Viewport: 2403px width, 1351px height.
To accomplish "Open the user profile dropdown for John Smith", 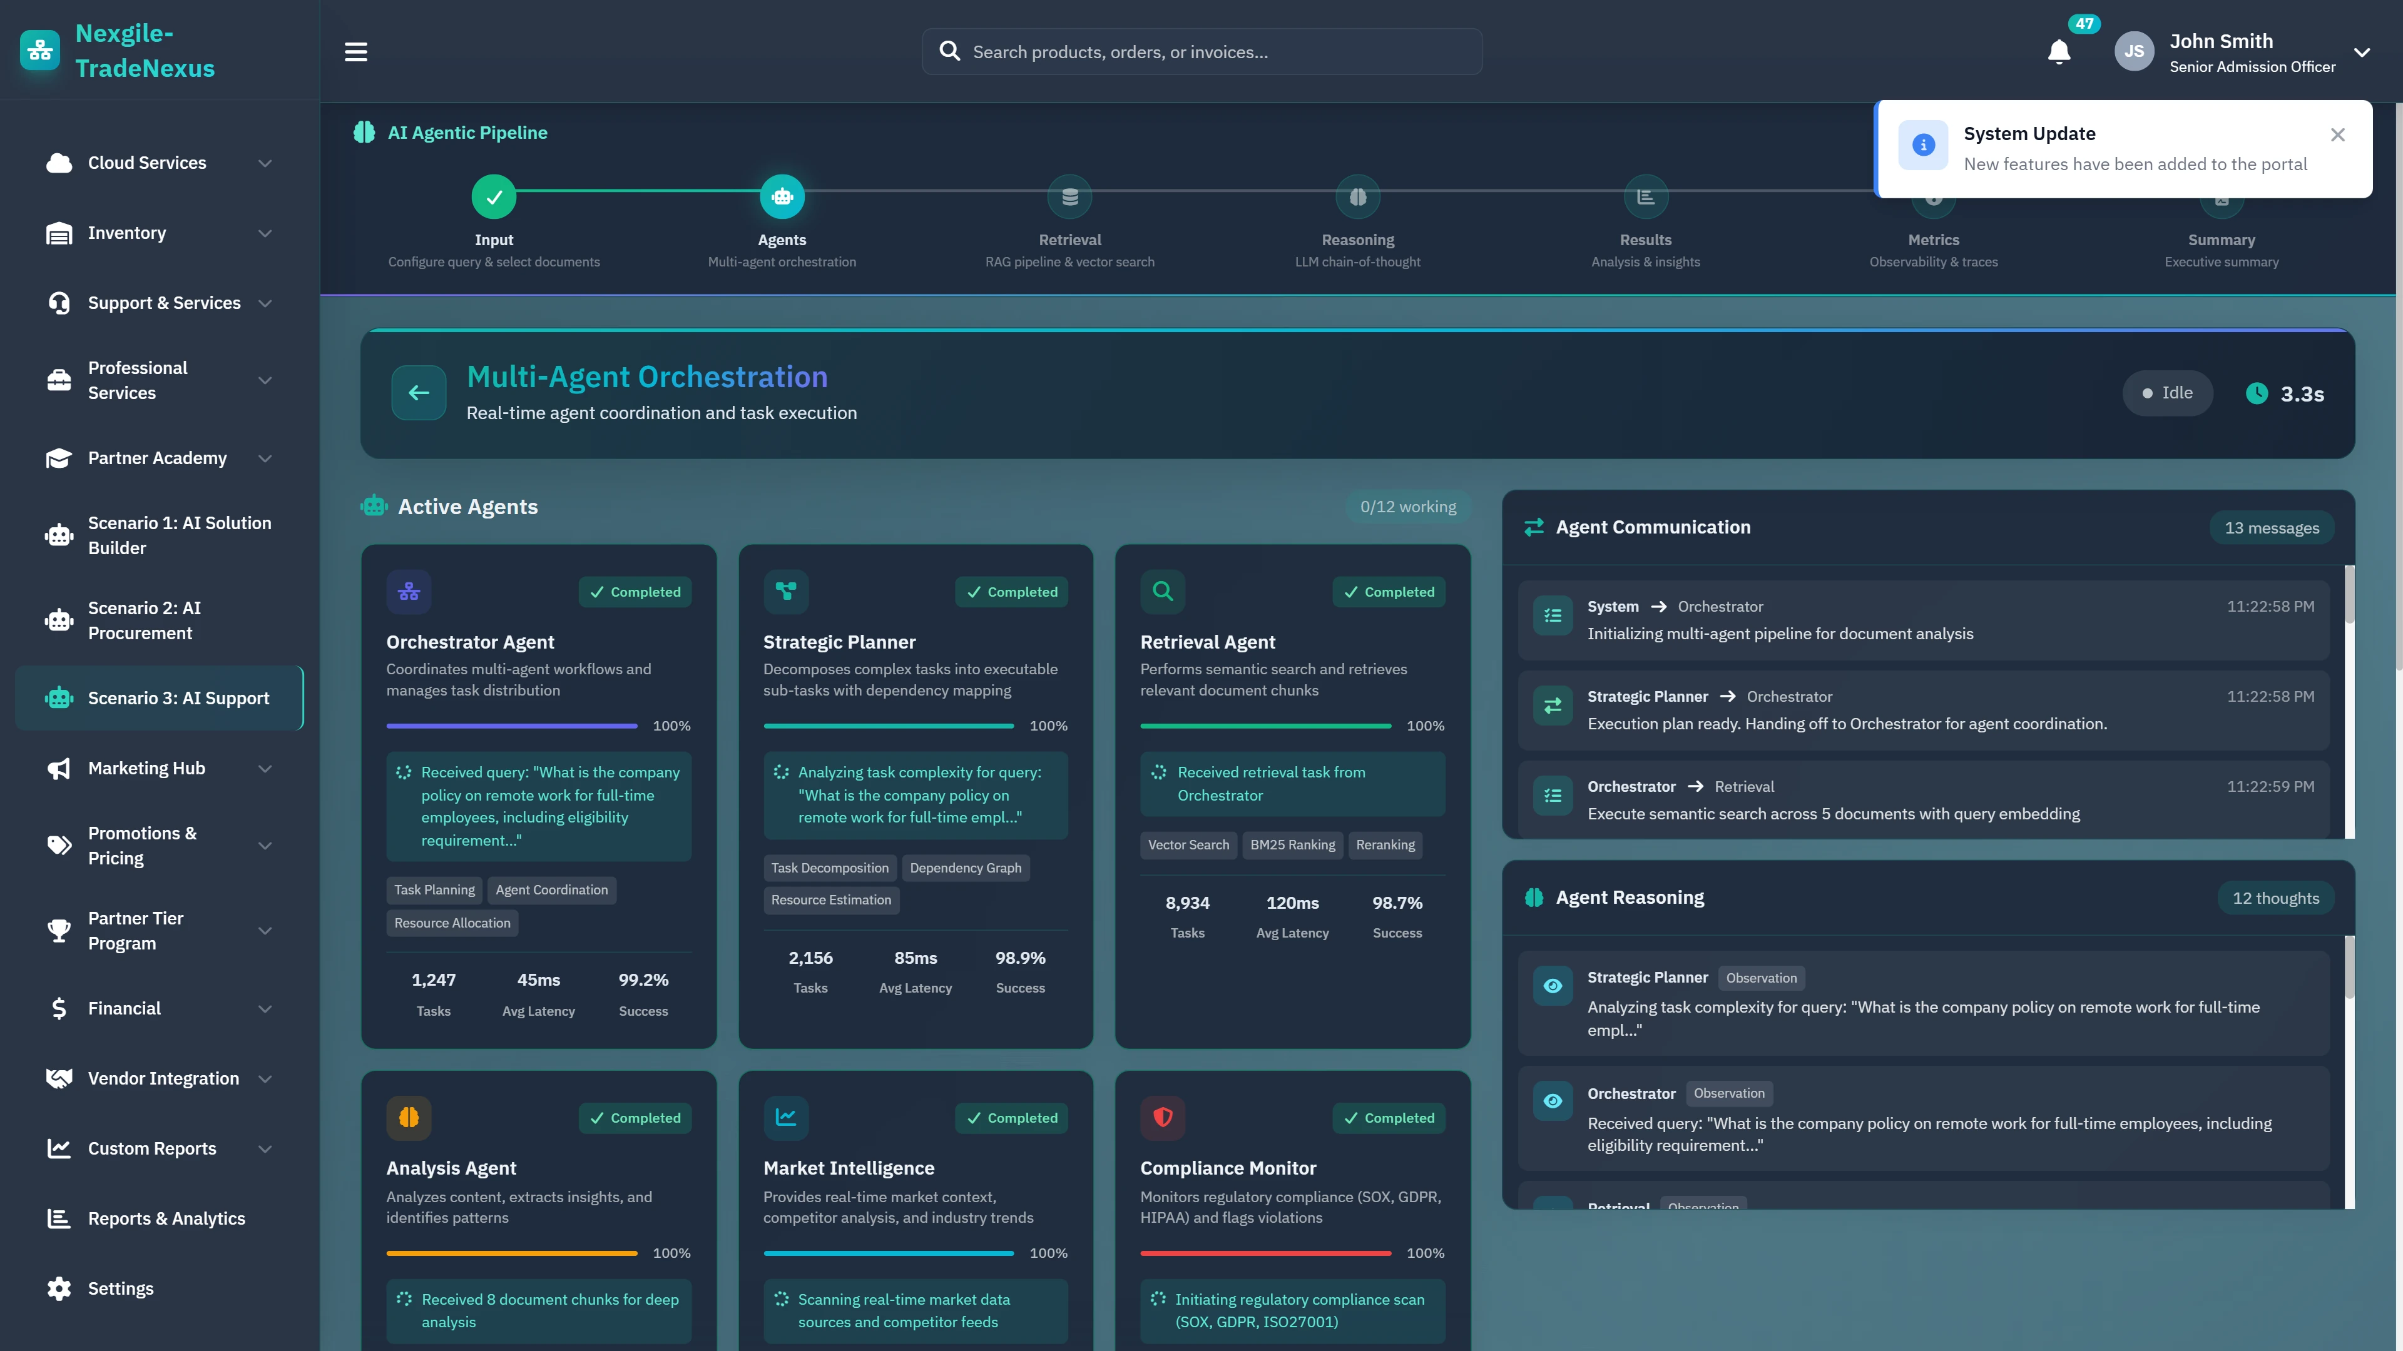I will tap(2363, 51).
